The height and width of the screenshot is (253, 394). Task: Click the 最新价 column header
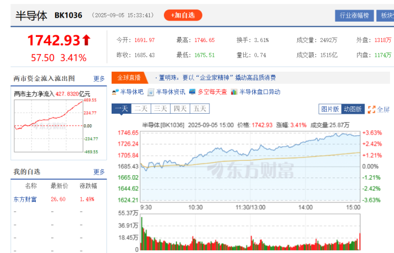coord(59,186)
